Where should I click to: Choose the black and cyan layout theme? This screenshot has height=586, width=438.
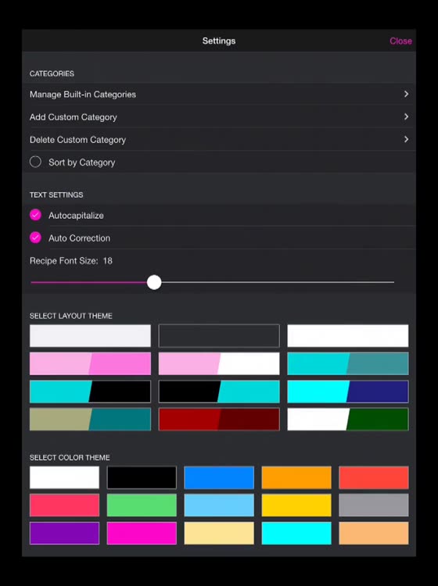219,391
